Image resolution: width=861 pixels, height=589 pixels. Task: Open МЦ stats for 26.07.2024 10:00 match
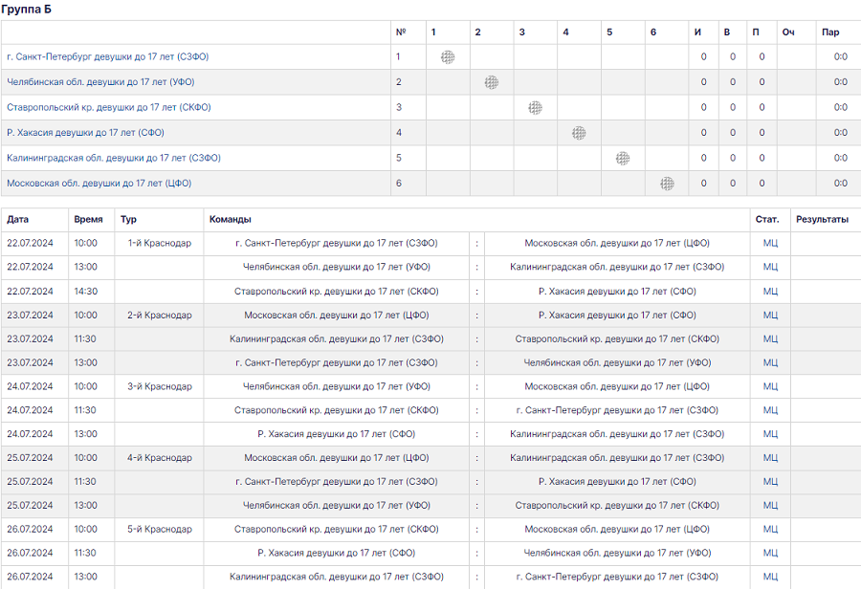[770, 529]
